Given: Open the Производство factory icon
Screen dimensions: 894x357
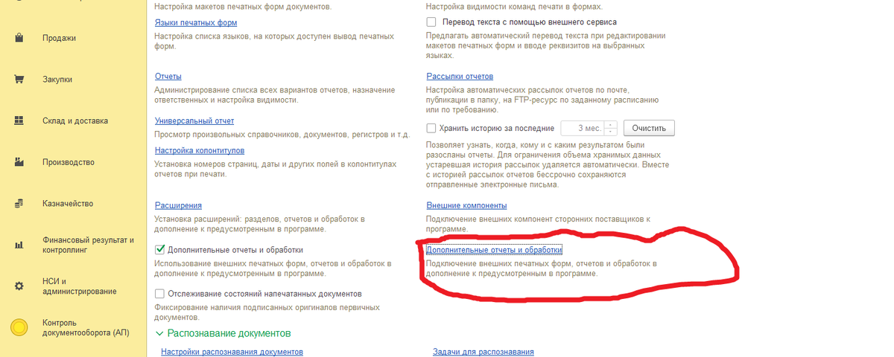Looking at the screenshot, I should 20,162.
